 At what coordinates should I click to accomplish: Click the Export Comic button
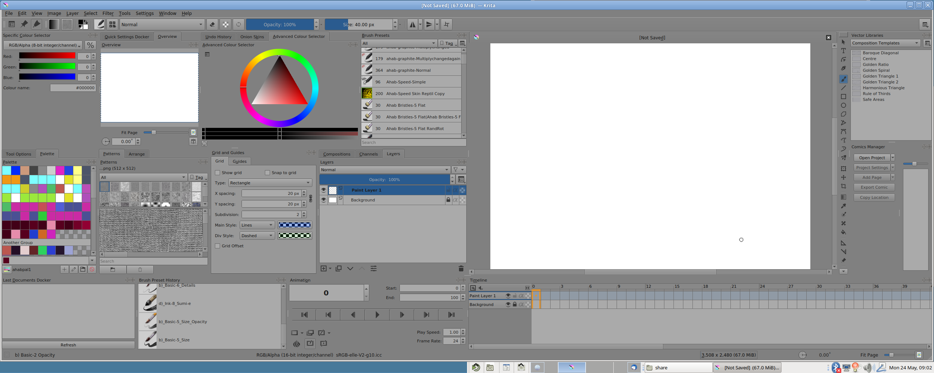point(874,187)
